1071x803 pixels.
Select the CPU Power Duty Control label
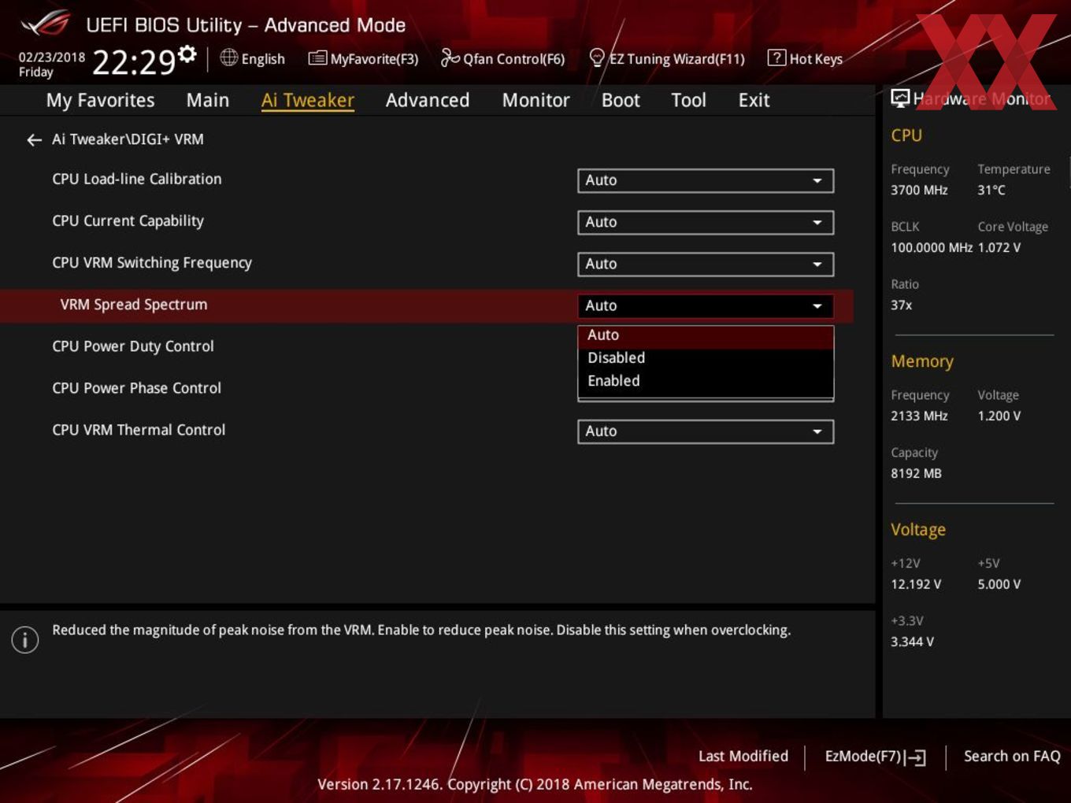click(133, 346)
